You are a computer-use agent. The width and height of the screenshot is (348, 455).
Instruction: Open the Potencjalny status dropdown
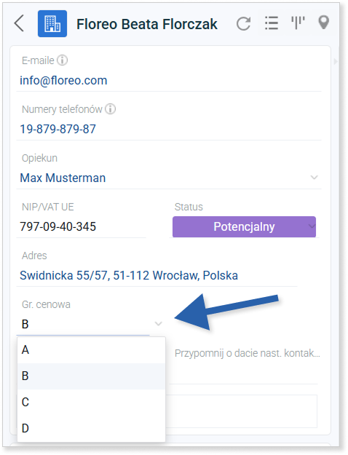pos(244,226)
